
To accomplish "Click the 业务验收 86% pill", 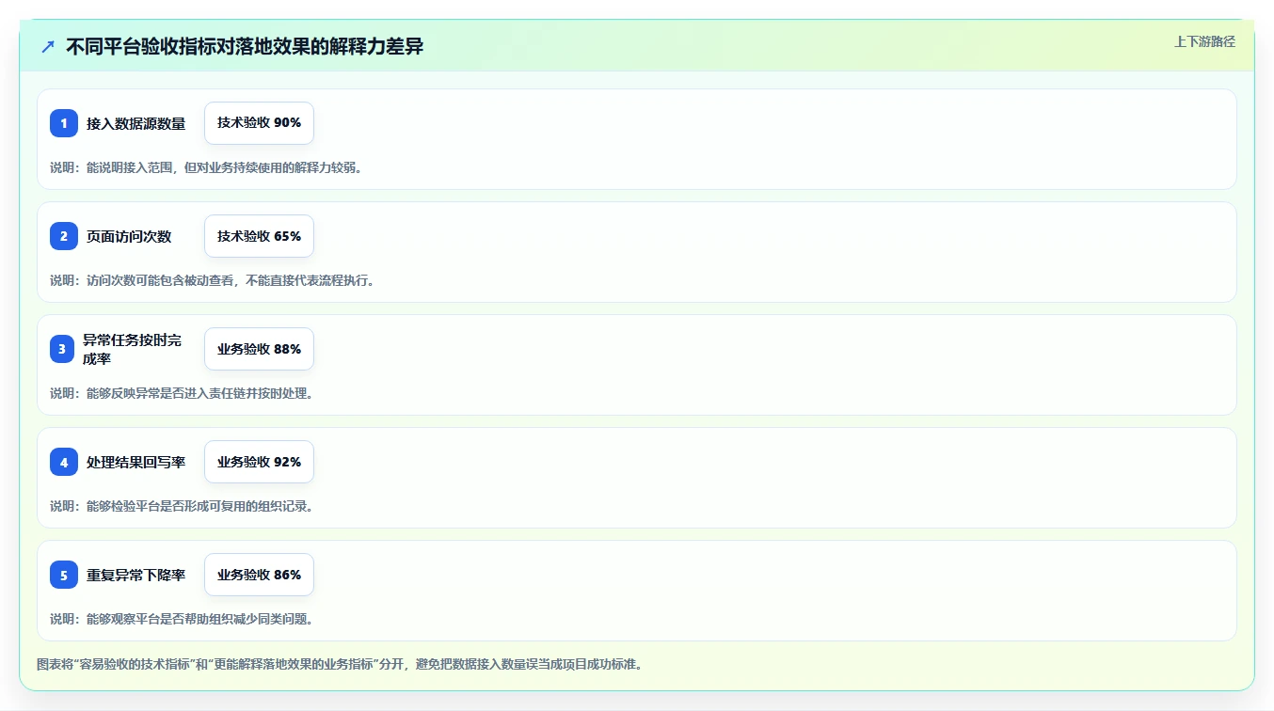I will tap(259, 575).
